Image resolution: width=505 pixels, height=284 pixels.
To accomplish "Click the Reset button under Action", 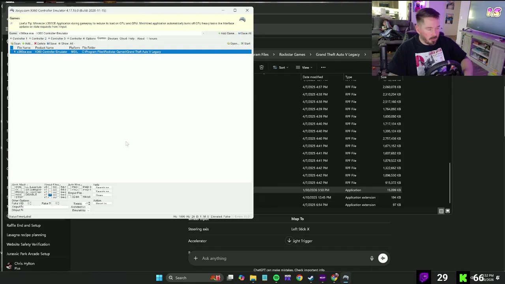I will point(102,204).
